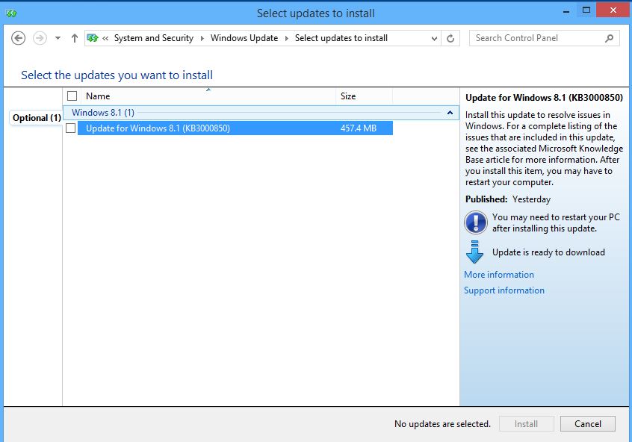The image size is (632, 442).
Task: Click Select updates to install breadcrumb
Action: point(341,38)
